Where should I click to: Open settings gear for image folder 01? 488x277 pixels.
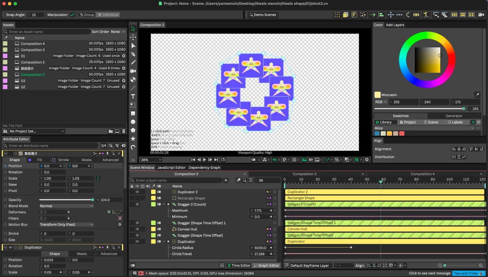coord(124,56)
